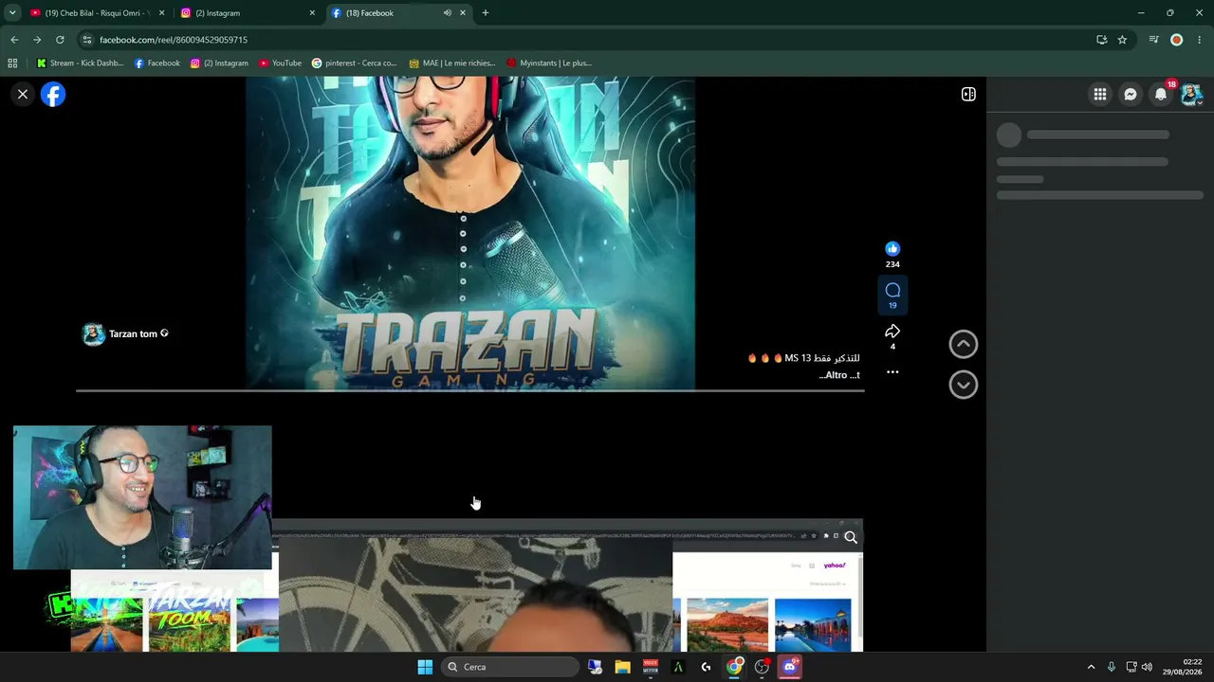Screen dimensions: 1214x682
Task: Open Google Chrome from the taskbar
Action: click(734, 667)
